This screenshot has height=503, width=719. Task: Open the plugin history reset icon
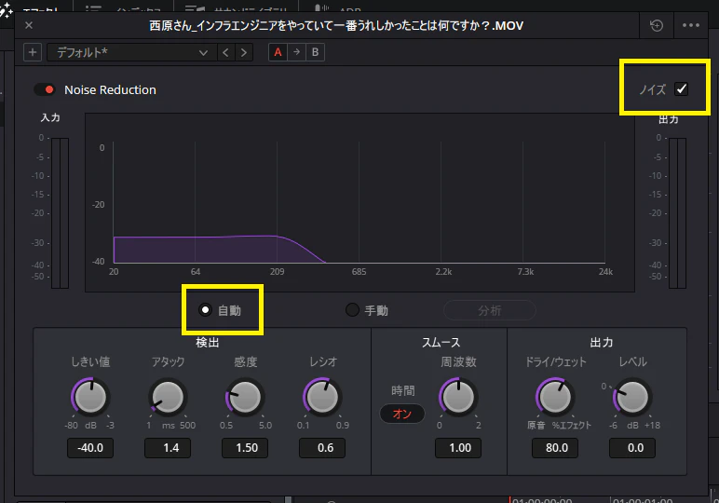point(657,26)
